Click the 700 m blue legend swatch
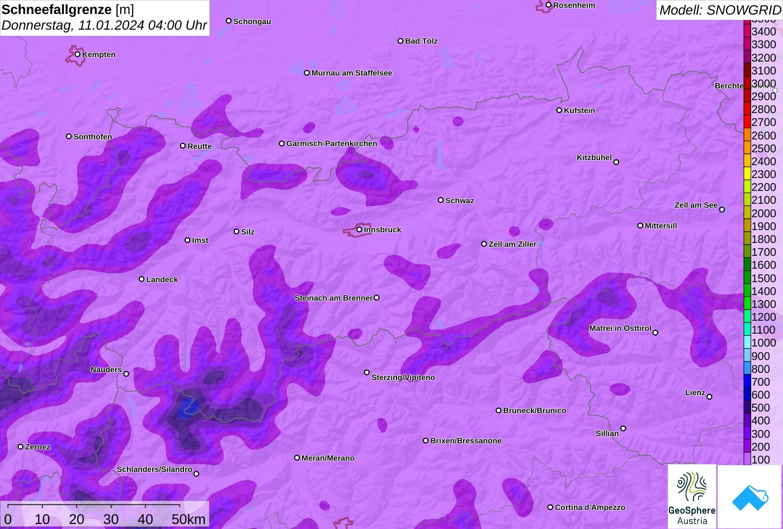This screenshot has height=529, width=783. point(747,381)
